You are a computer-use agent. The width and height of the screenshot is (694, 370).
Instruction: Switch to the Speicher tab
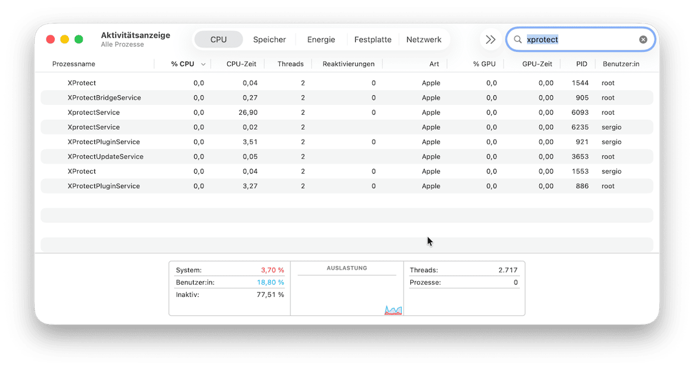click(269, 40)
